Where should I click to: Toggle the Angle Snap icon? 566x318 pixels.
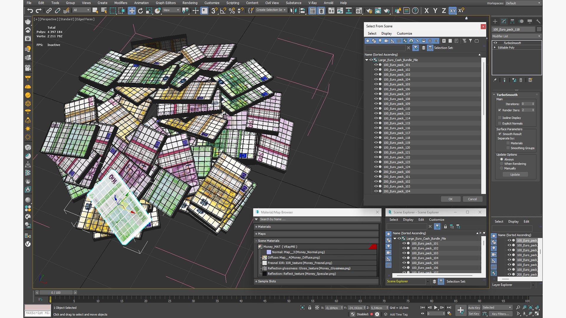(223, 11)
